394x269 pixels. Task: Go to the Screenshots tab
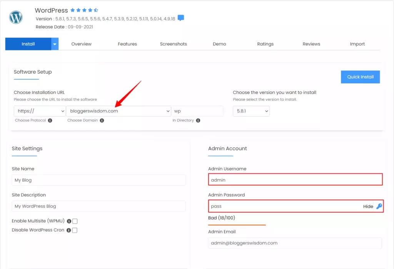pyautogui.click(x=174, y=44)
